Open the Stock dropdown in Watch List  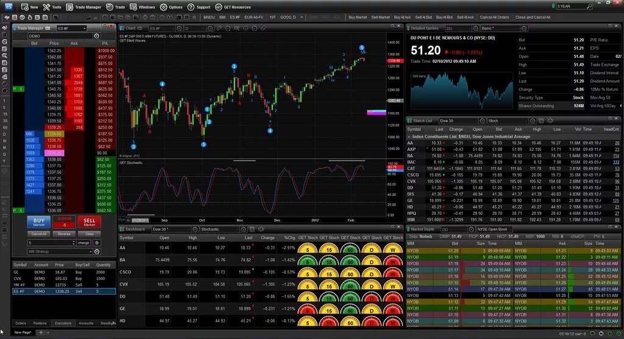[x=508, y=121]
